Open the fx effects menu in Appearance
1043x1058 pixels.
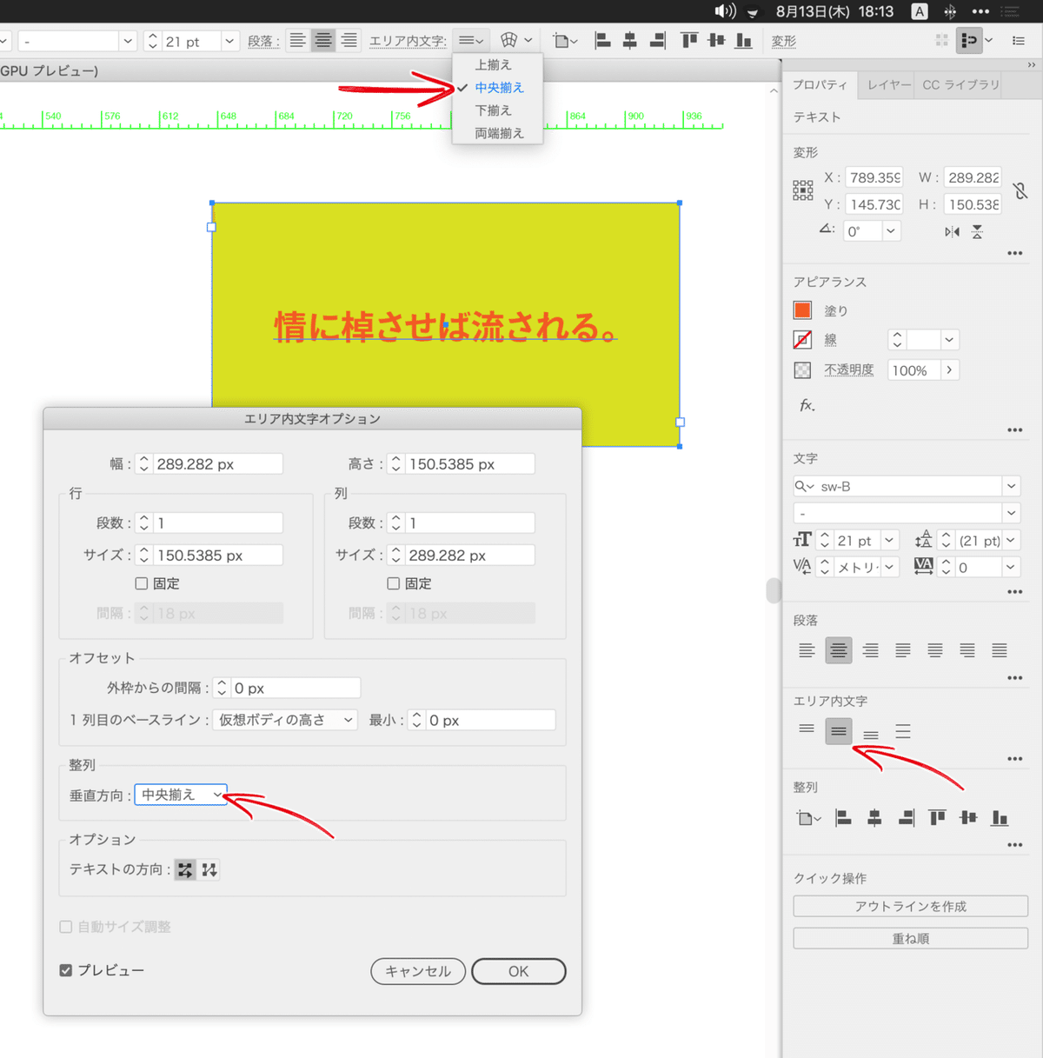807,405
